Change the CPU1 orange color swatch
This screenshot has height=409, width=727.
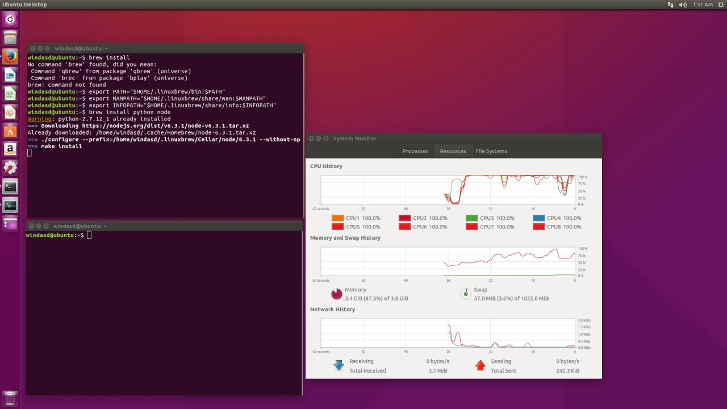tap(337, 218)
